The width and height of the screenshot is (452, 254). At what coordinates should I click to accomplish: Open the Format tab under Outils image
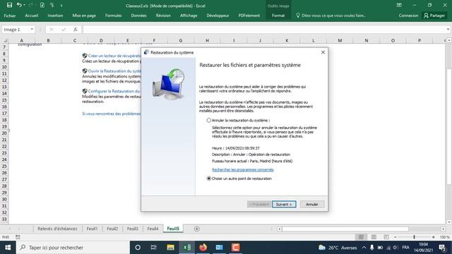click(x=278, y=16)
